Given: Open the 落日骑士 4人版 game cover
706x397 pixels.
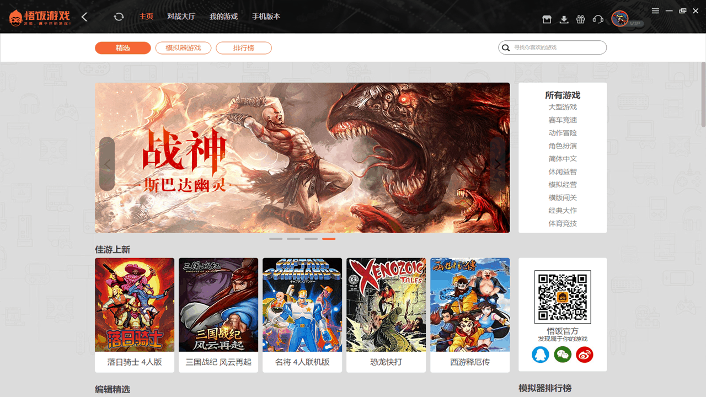Looking at the screenshot, I should tap(135, 305).
